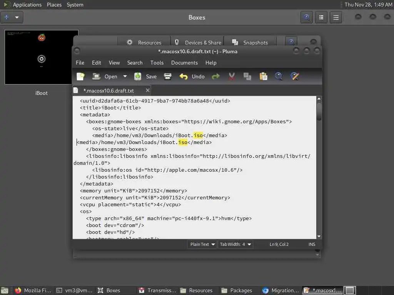
Task: Expand the new box dropdown arrow
Action: click(17, 17)
